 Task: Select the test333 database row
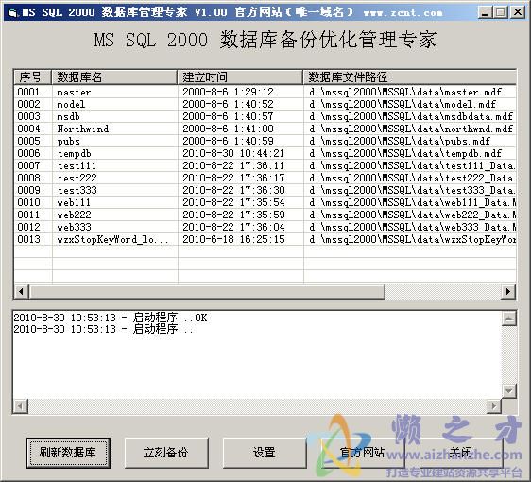tap(265, 190)
